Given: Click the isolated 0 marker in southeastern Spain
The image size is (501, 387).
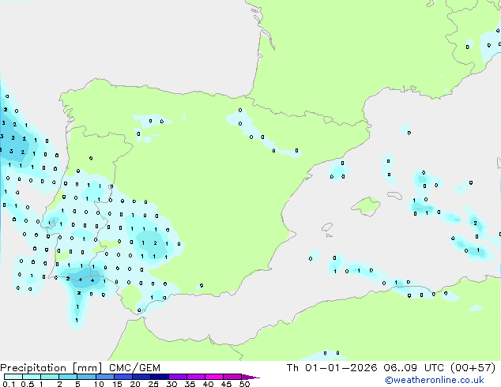Looking at the screenshot, I should pos(202,285).
